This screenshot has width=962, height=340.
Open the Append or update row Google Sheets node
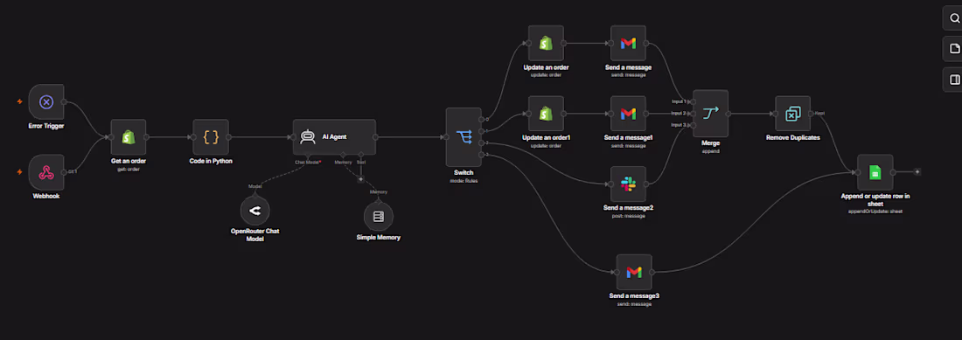pyautogui.click(x=875, y=172)
